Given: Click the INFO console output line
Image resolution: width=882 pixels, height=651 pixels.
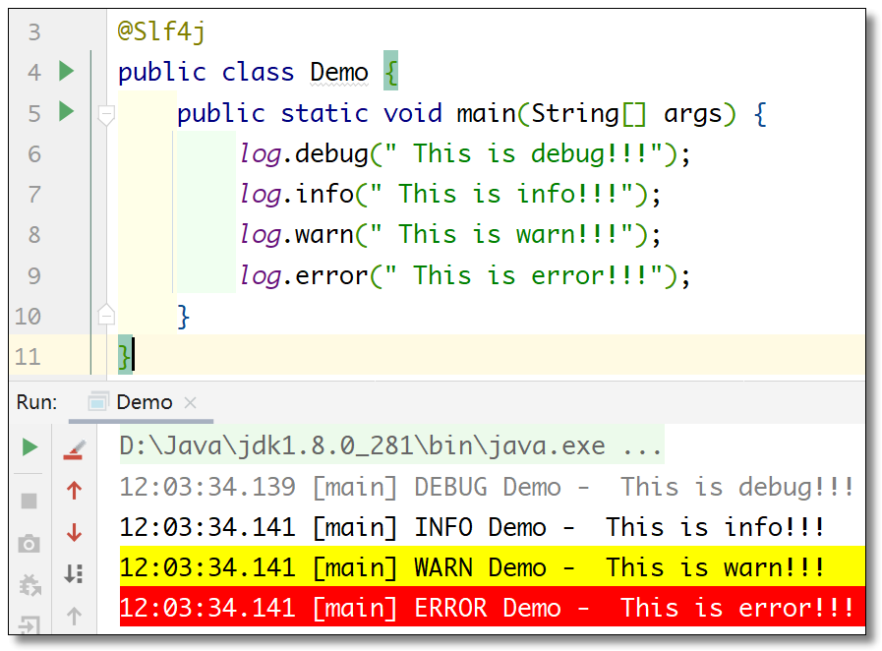Looking at the screenshot, I should click(473, 528).
